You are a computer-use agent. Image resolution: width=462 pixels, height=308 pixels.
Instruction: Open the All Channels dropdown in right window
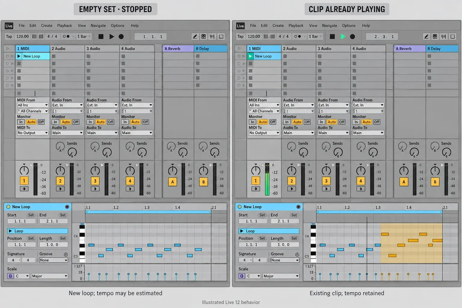pos(264,111)
